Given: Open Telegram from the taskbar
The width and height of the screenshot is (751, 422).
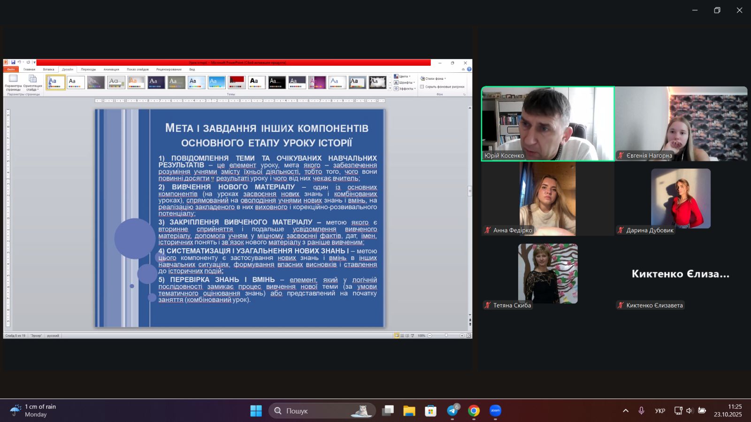Looking at the screenshot, I should point(452,411).
